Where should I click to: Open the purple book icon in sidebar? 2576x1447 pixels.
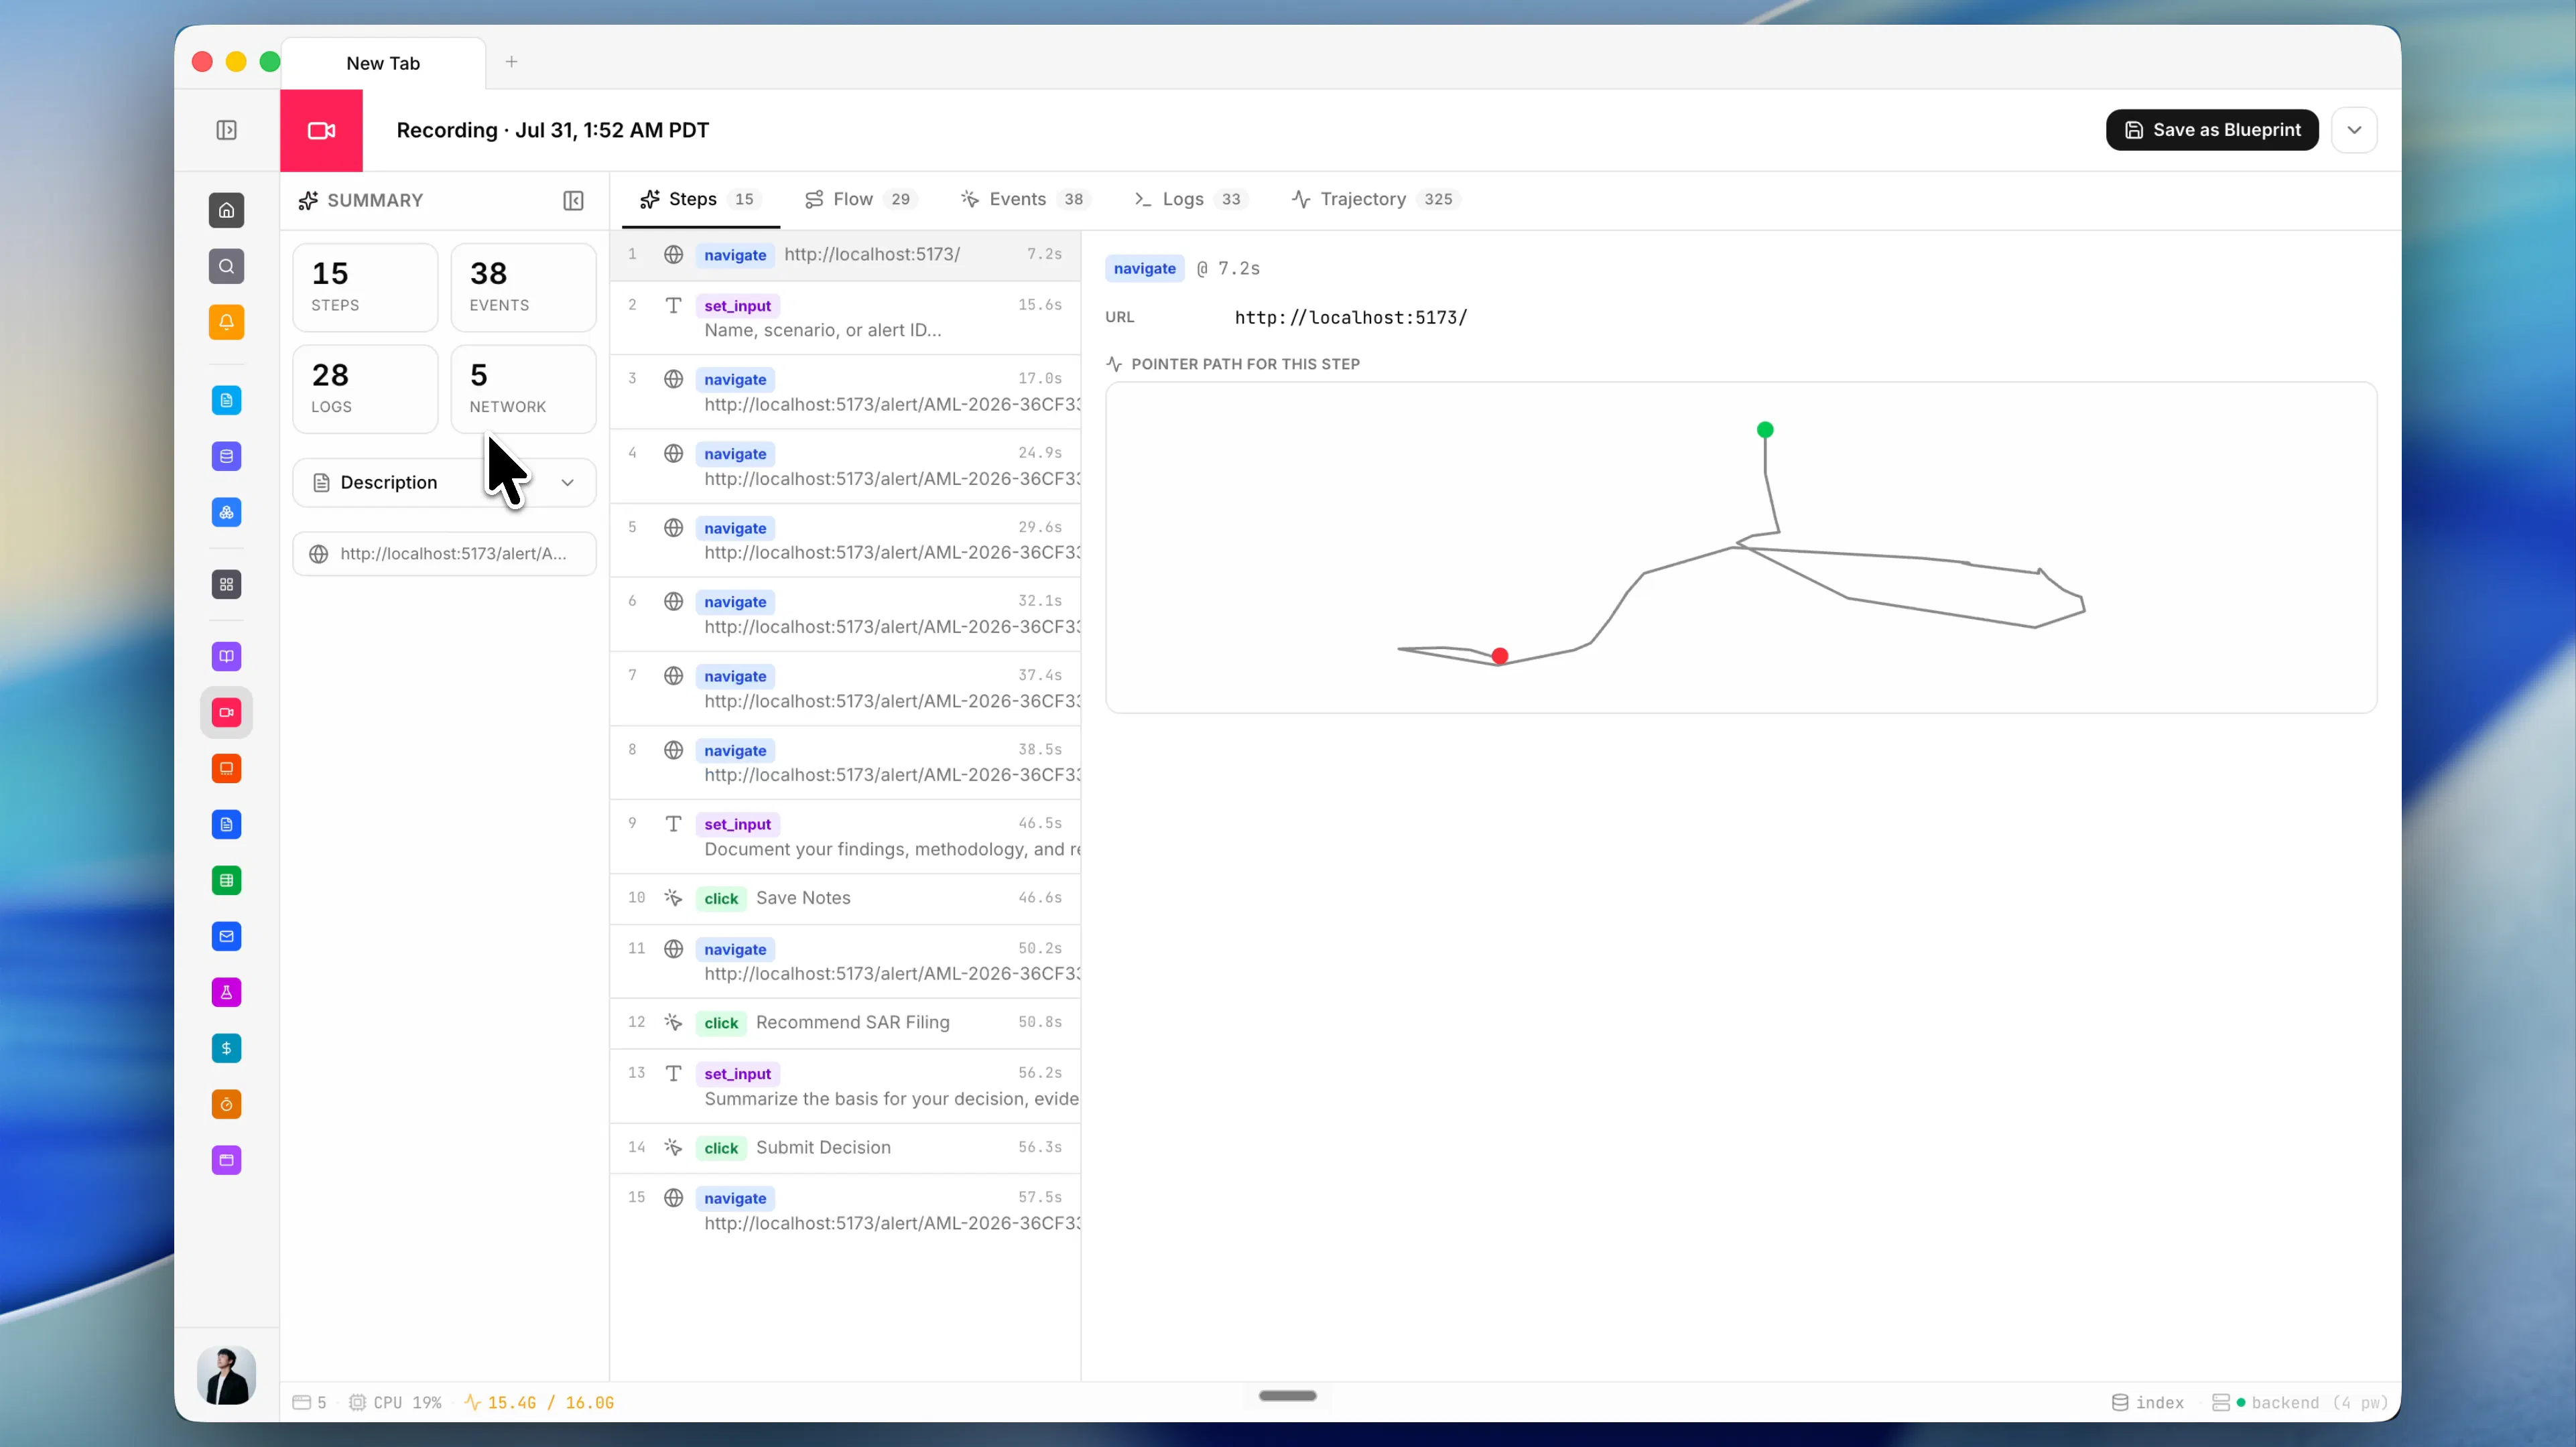(x=227, y=656)
